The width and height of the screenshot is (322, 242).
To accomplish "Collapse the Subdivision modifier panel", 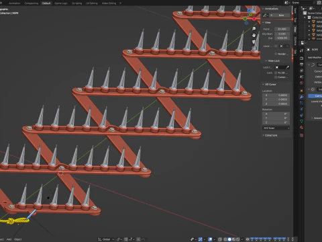I will click(309, 89).
